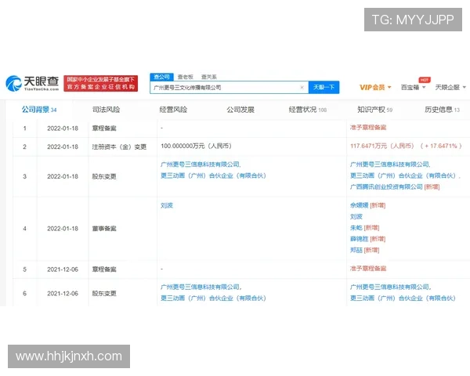Viewport: 470px width, 376px height.
Task: Clear the search box with the X icon
Action: click(302, 87)
